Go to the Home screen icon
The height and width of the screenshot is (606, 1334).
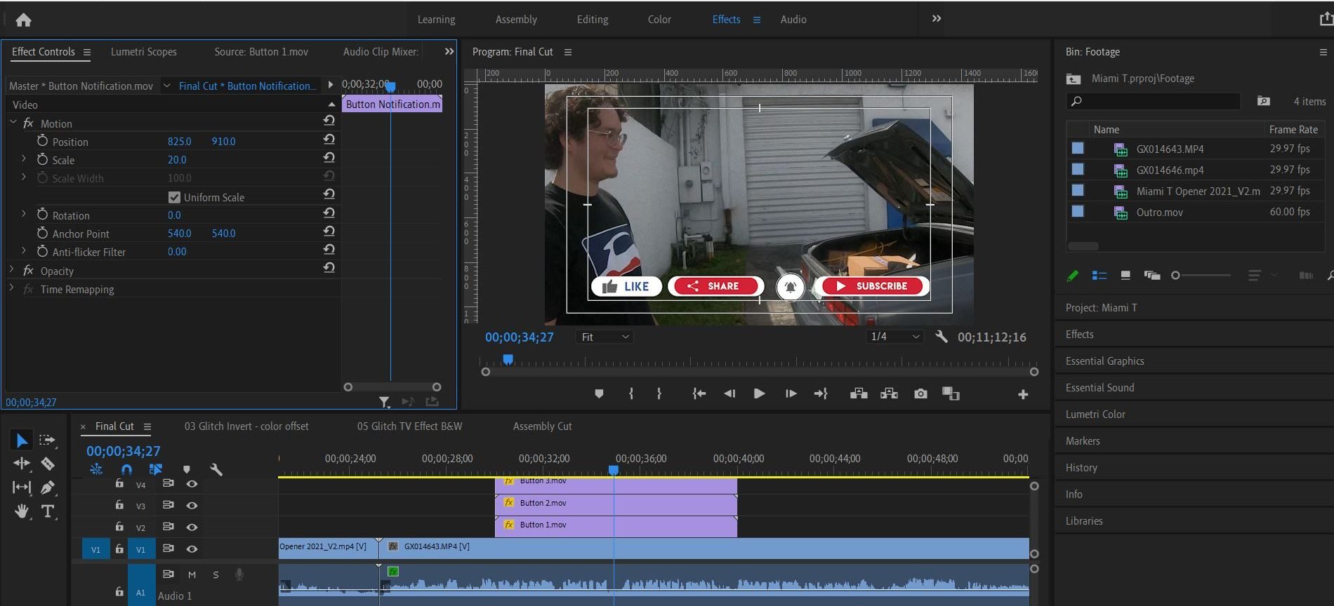(23, 20)
